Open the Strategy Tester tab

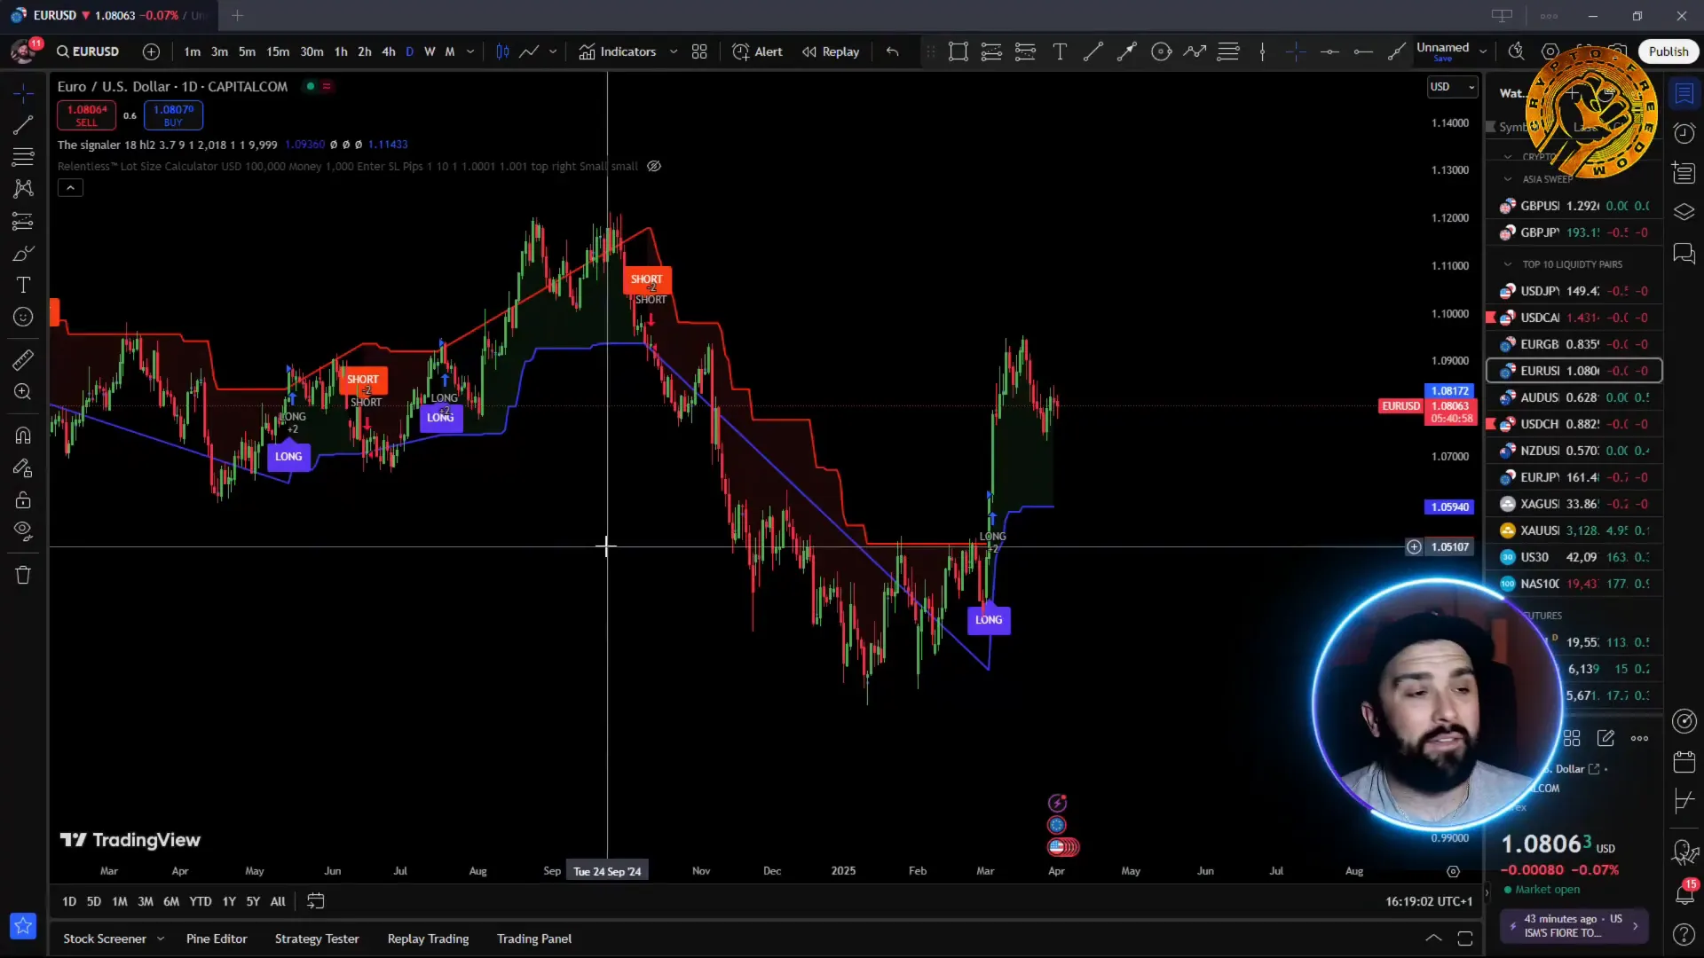(x=317, y=938)
